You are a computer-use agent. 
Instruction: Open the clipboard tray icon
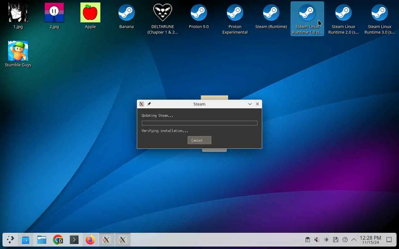pyautogui.click(x=308, y=240)
